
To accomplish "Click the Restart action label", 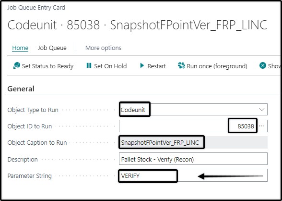I will coord(156,66).
